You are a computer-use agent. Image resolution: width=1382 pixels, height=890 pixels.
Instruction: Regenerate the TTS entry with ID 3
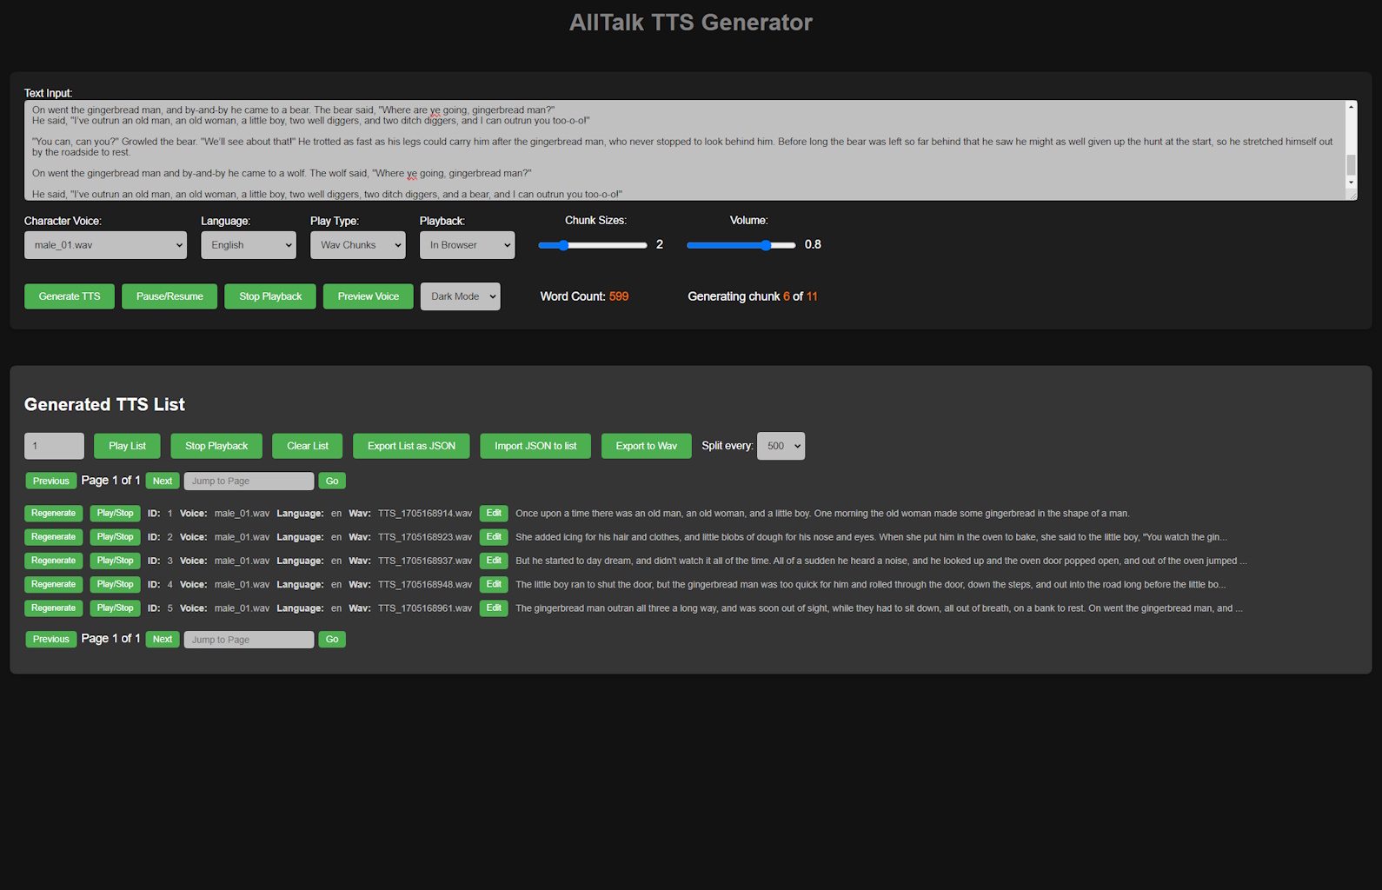tap(54, 561)
